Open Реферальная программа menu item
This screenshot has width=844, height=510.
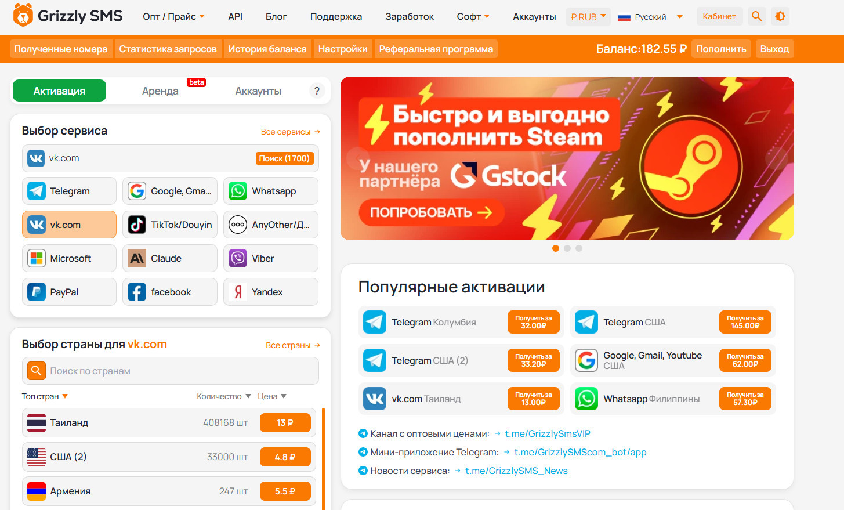point(436,49)
